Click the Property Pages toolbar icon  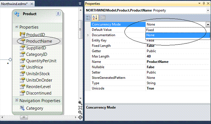(x=103, y=18)
